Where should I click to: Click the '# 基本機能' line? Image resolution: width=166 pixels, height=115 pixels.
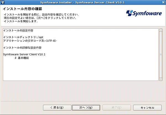(22, 58)
